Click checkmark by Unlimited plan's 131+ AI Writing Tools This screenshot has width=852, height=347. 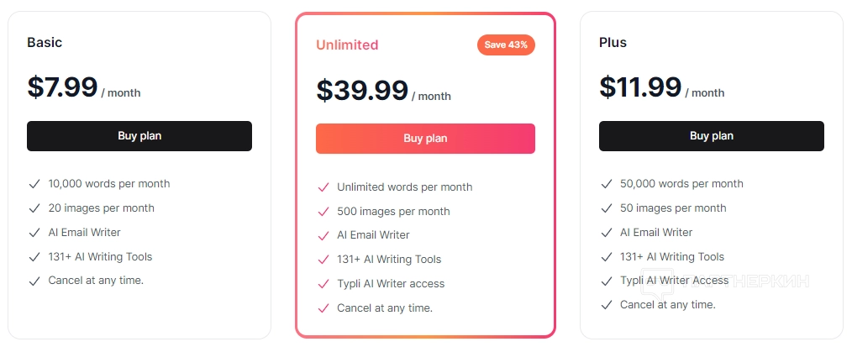click(x=323, y=260)
